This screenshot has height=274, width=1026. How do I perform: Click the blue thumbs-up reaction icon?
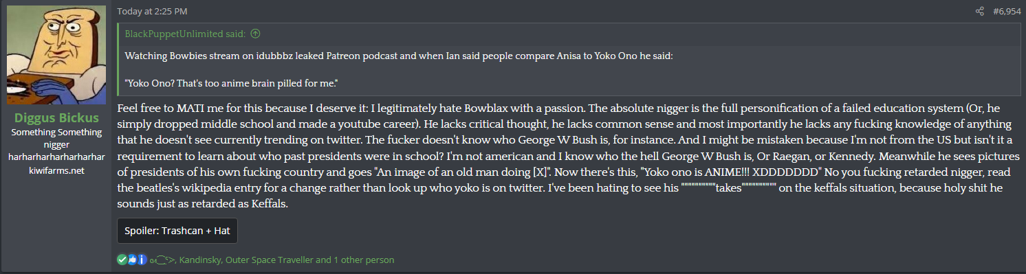coord(132,260)
